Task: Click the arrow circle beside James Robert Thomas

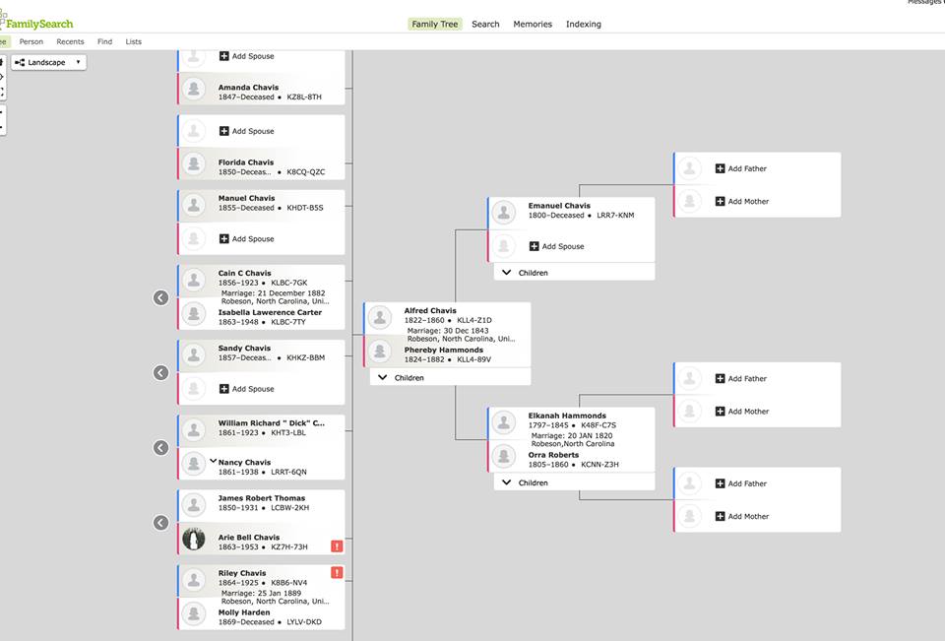Action: (x=161, y=522)
